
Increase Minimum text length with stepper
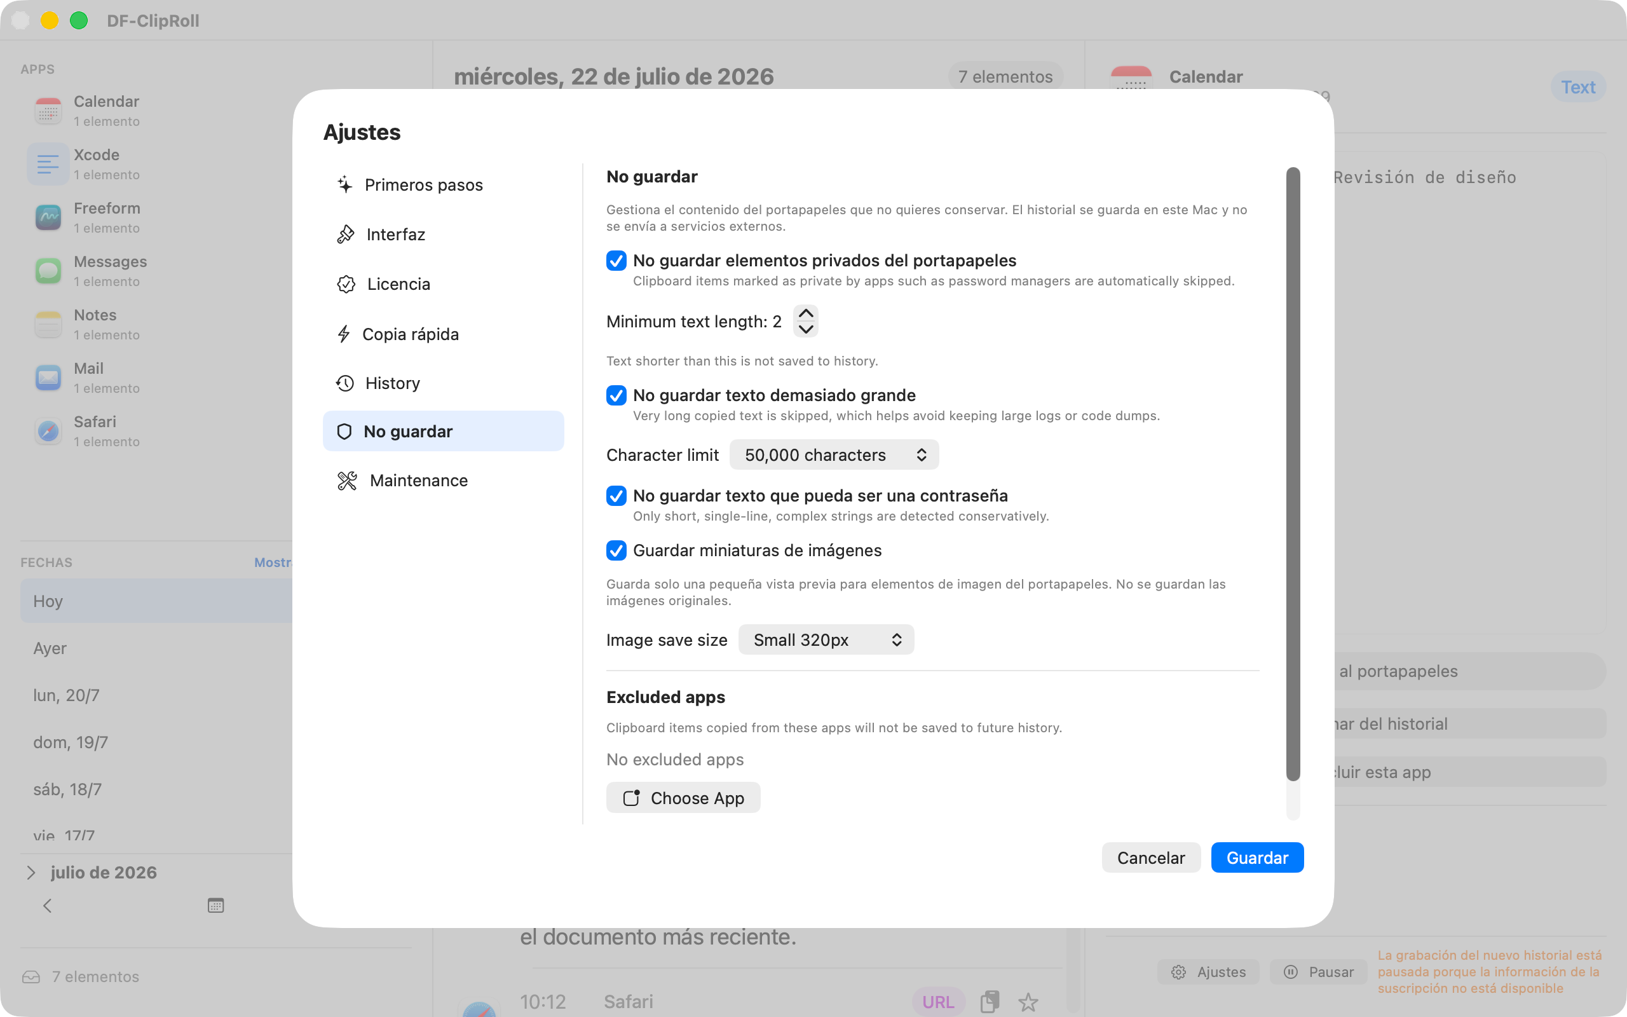point(805,313)
